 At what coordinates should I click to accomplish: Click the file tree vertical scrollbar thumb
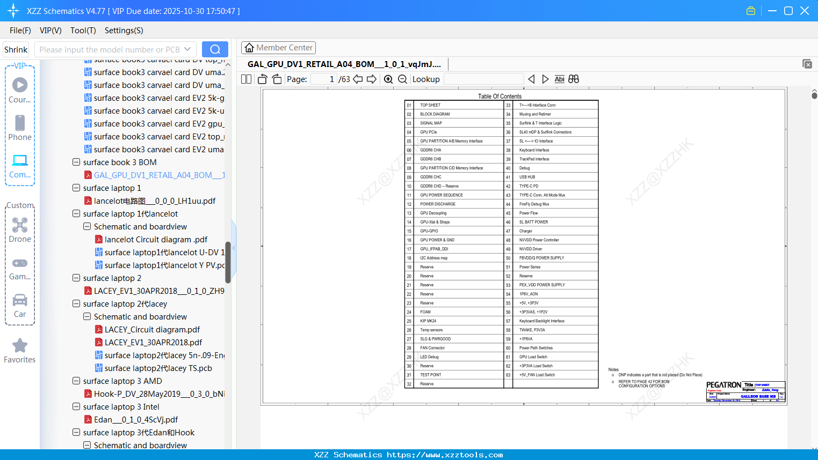tap(228, 263)
